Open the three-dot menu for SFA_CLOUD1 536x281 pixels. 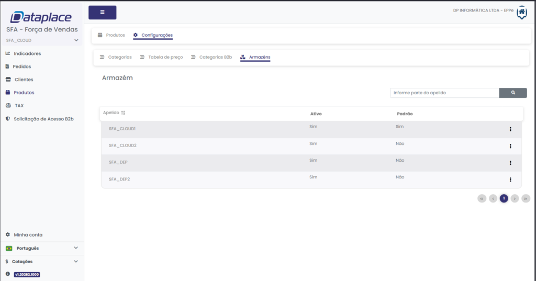coord(510,129)
